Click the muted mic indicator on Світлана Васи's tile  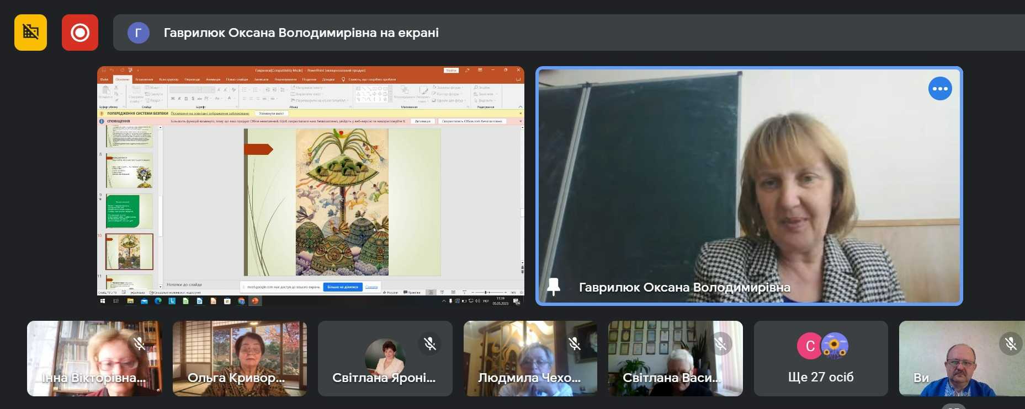click(x=720, y=344)
